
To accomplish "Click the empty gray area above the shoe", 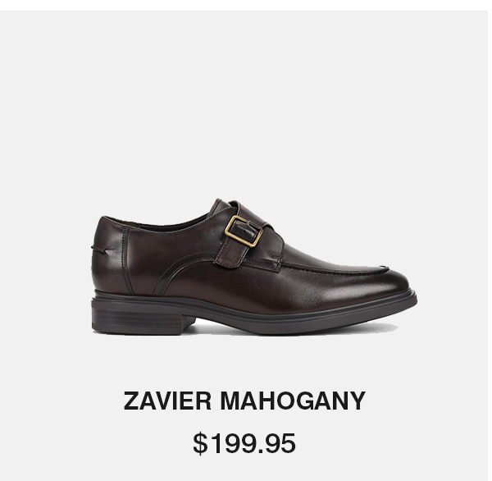I will pyautogui.click(x=244, y=103).
